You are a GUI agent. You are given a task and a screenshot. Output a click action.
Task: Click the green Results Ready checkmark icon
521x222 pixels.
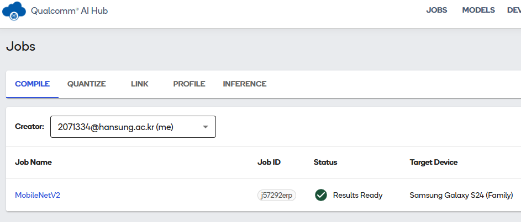pos(321,195)
